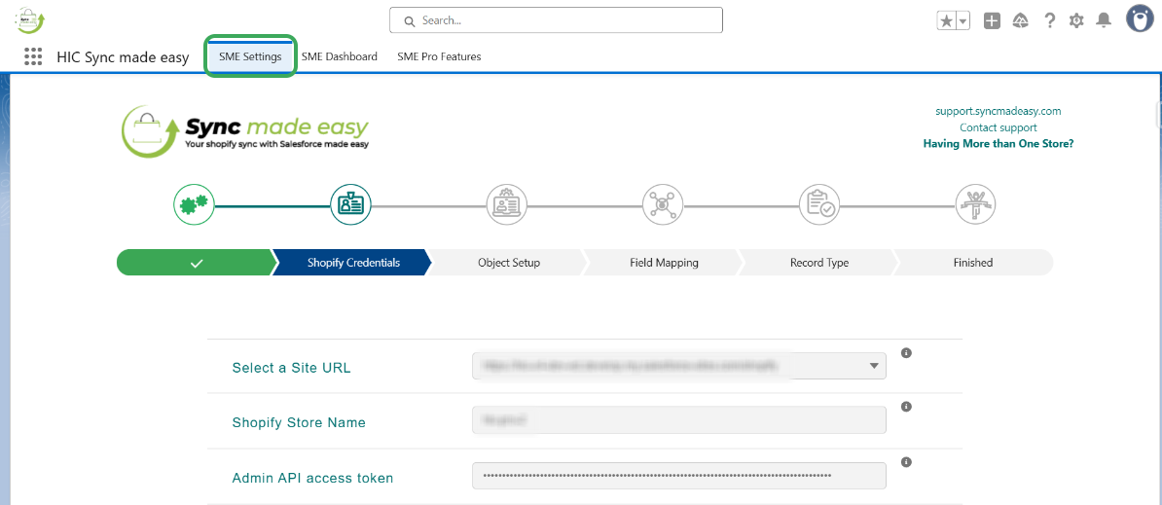1162x505 pixels.
Task: Click the Shopify Store Name label
Action: tap(299, 422)
